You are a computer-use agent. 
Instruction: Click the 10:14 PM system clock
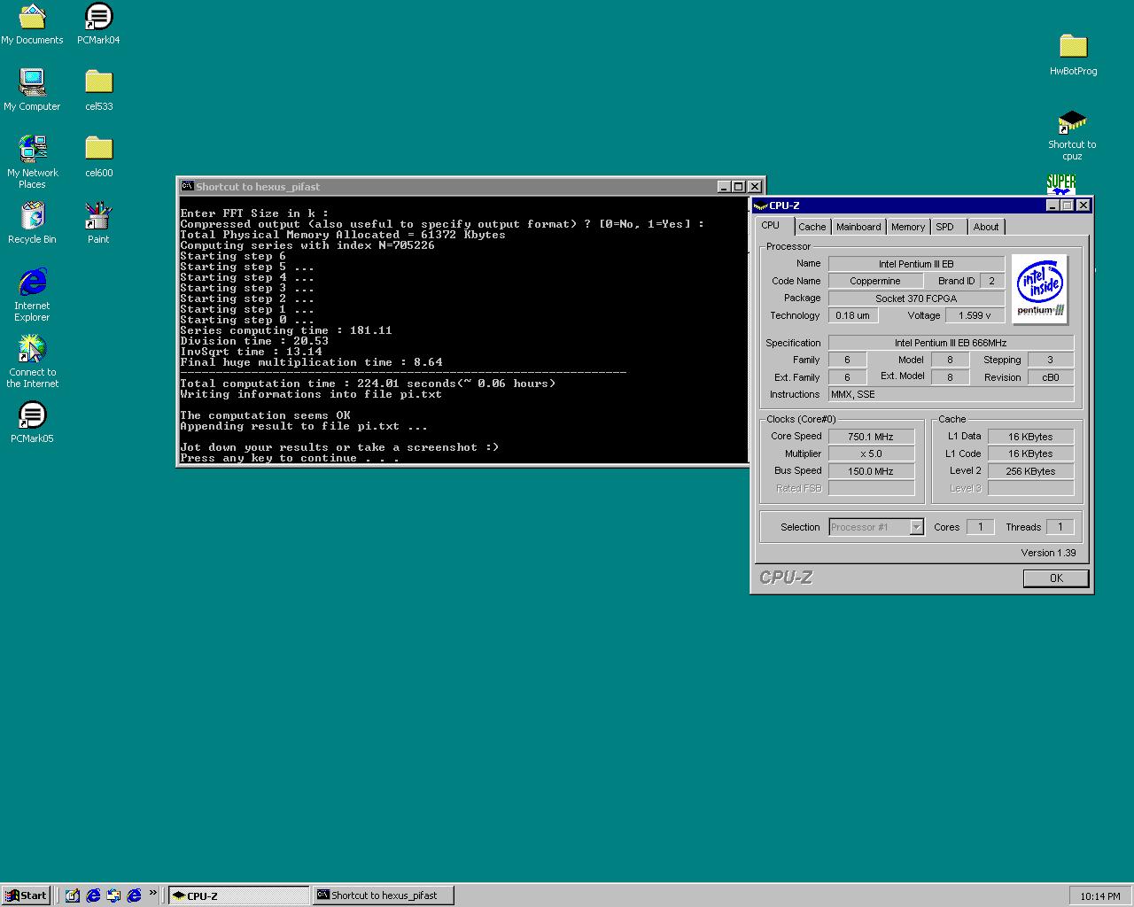(1100, 896)
